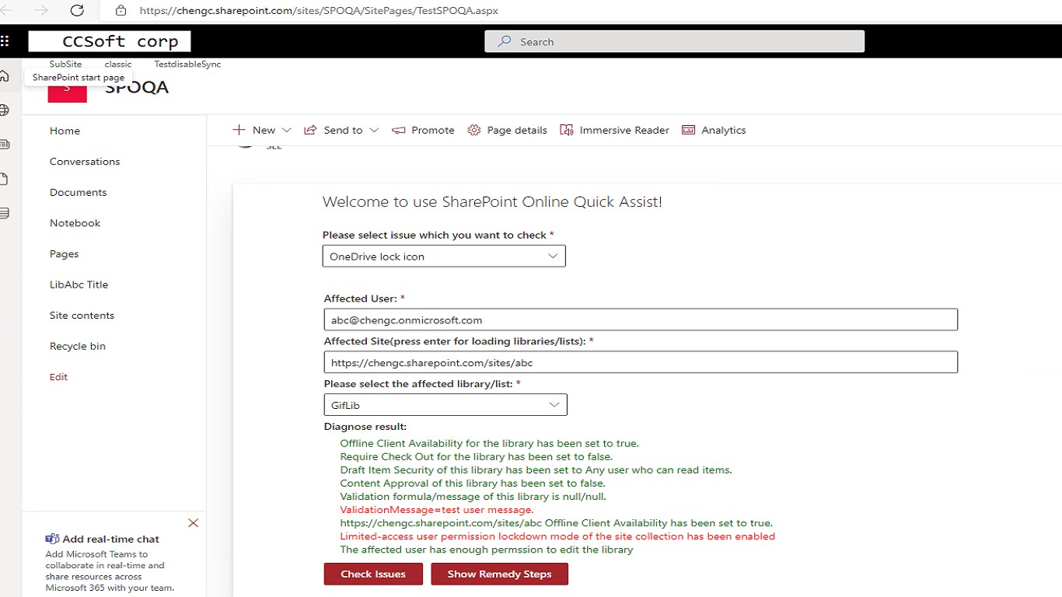Open Documents in left navigation
Image resolution: width=1062 pixels, height=597 pixels.
tap(78, 192)
